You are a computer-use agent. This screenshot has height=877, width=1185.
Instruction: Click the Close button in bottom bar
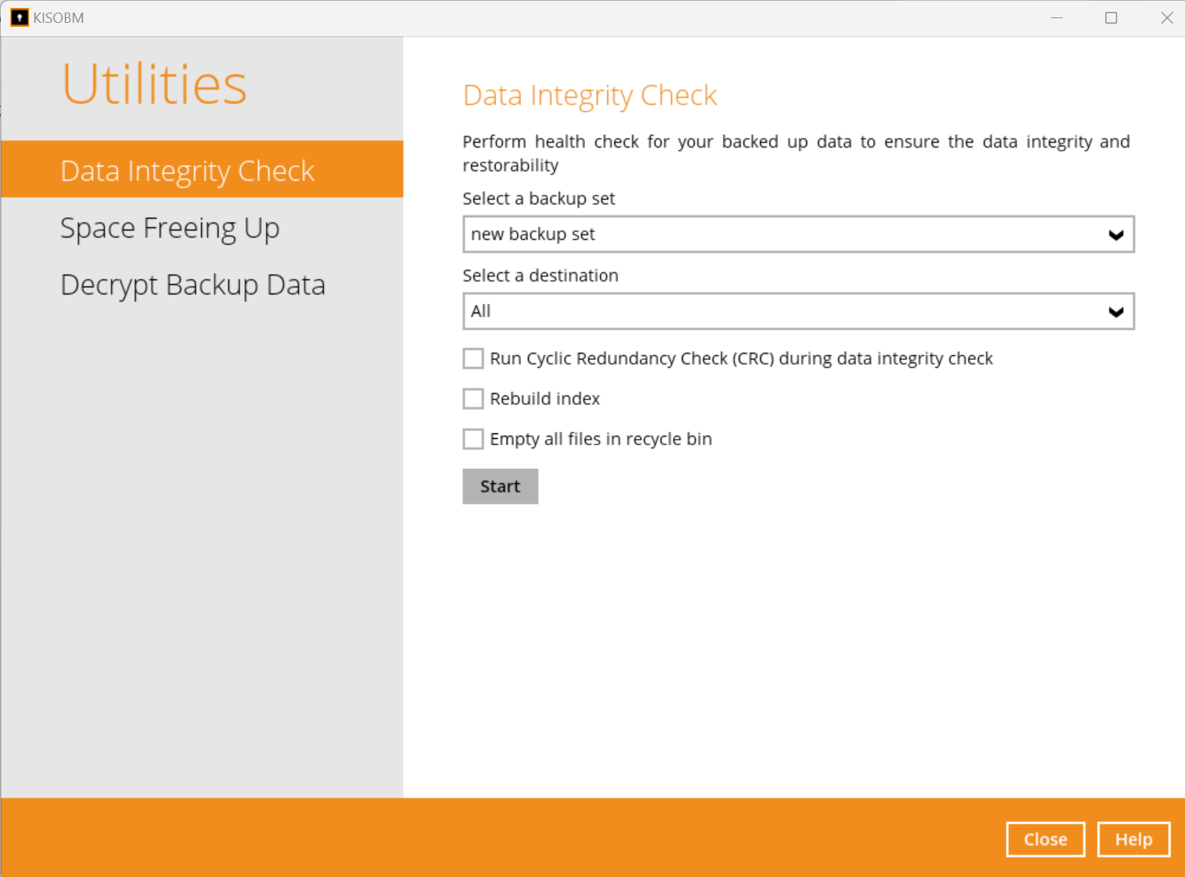pyautogui.click(x=1044, y=839)
